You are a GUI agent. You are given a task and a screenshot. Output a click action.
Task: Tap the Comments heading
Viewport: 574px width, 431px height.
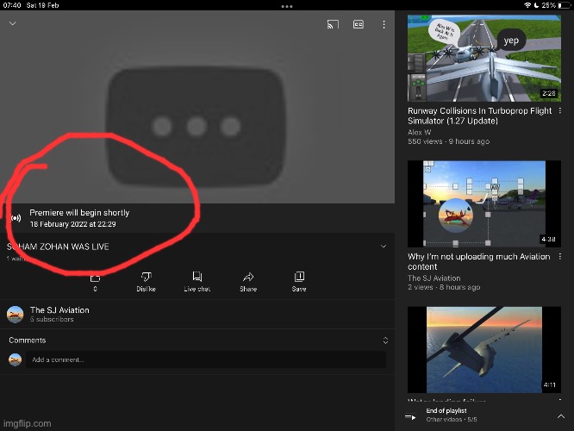coord(28,340)
